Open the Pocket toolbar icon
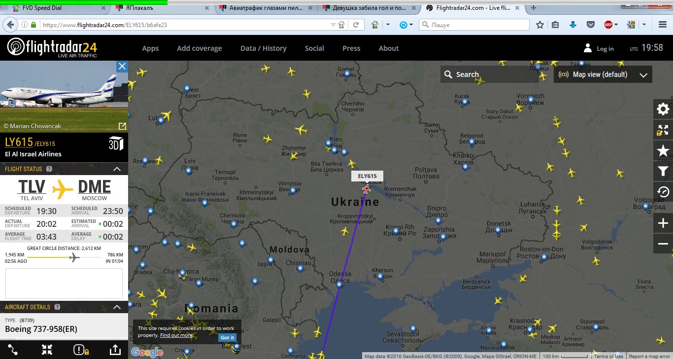 pos(590,25)
